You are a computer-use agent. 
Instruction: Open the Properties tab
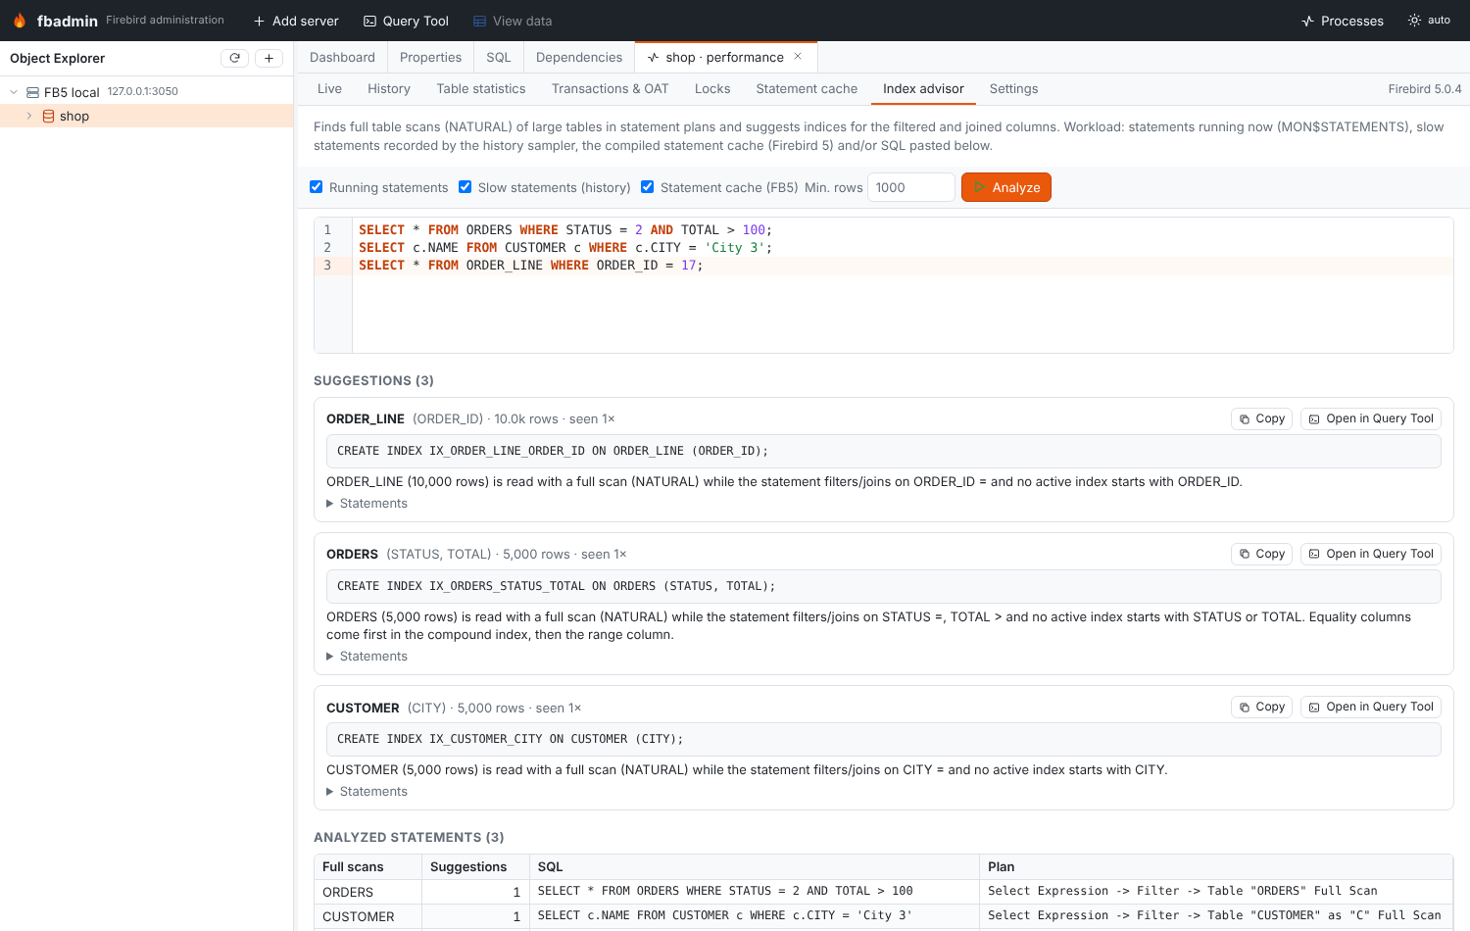(430, 58)
